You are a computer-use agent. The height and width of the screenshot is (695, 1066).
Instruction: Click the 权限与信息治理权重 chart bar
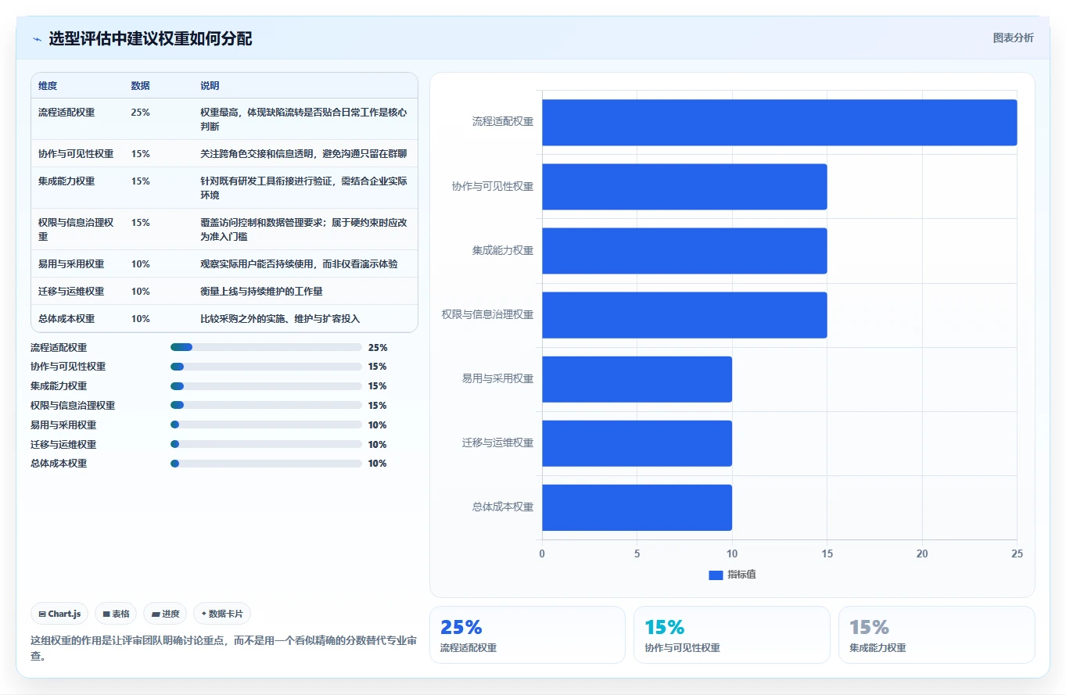point(684,314)
